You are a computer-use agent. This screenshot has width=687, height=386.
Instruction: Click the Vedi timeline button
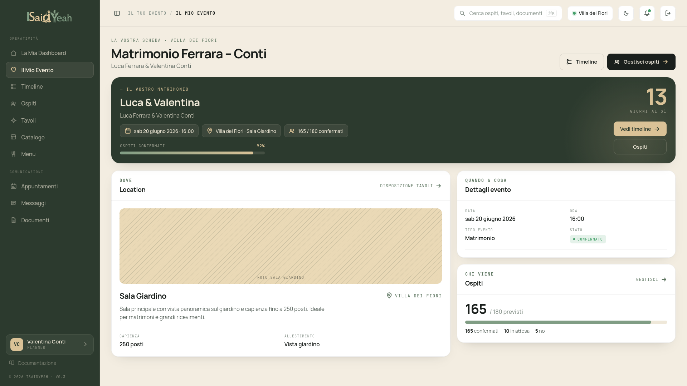[x=640, y=129]
